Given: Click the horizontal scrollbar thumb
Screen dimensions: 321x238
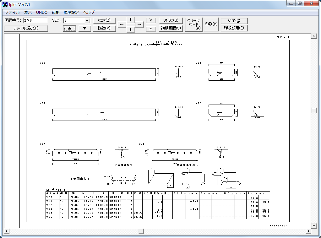Looking at the screenshot, I should click(x=141, y=231).
